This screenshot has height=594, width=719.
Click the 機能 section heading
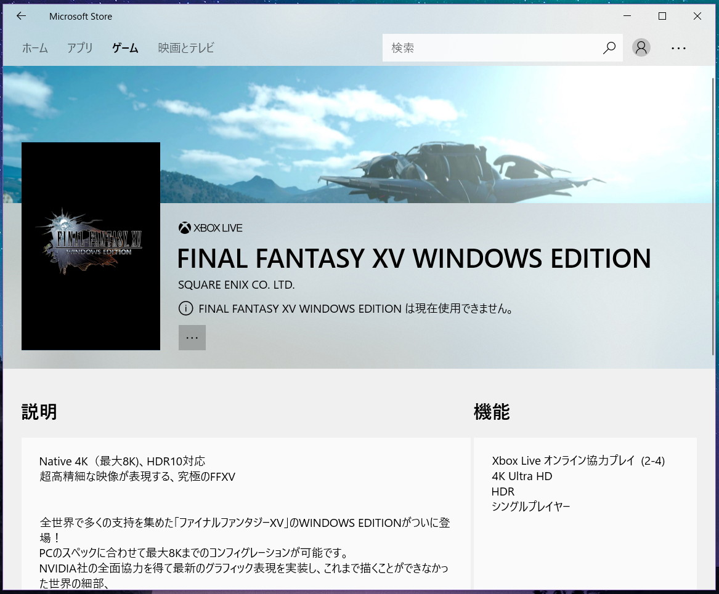[492, 412]
